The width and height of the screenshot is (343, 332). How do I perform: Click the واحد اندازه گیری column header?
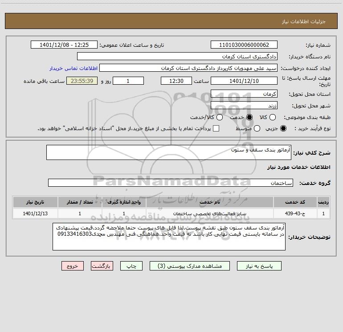pos(124,202)
